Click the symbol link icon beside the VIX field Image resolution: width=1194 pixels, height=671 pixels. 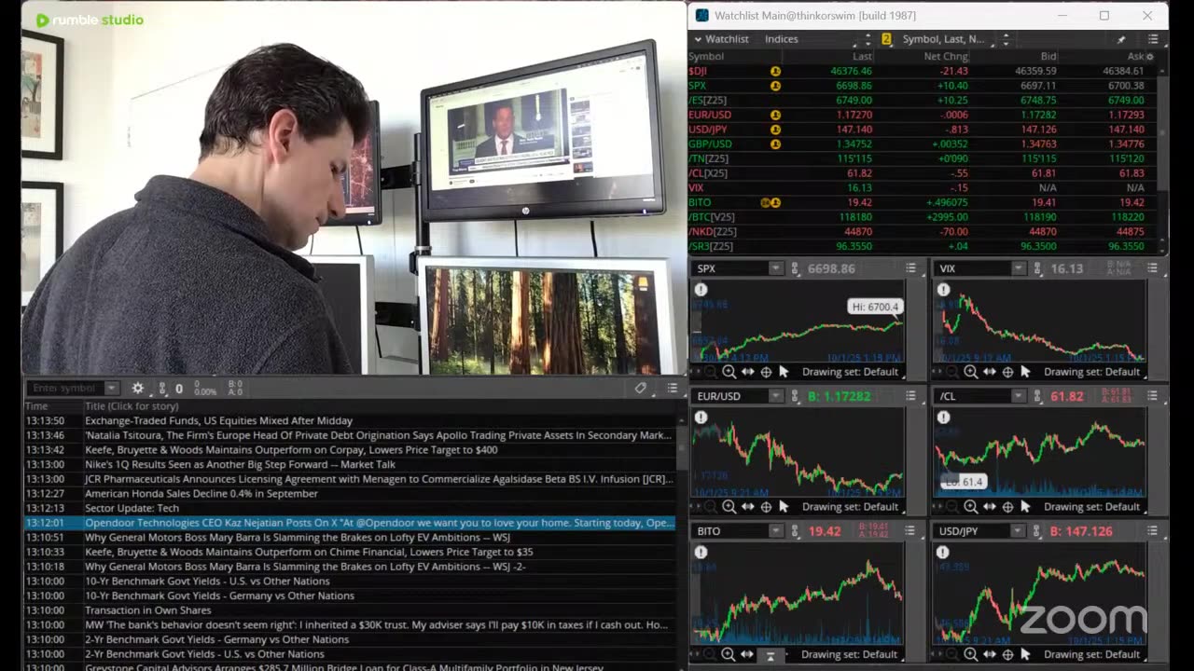pyautogui.click(x=1036, y=268)
